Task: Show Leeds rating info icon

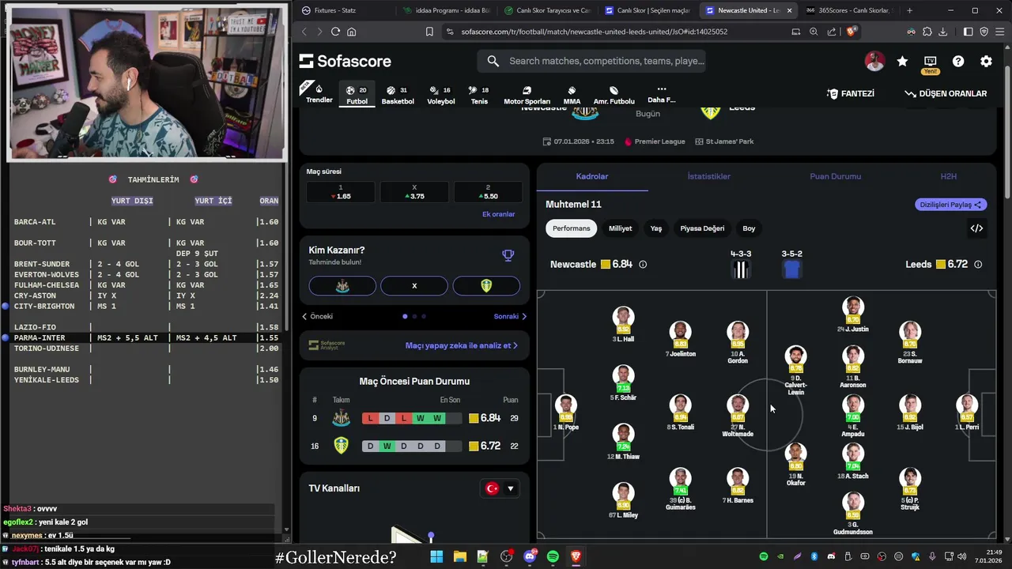Action: 978,264
